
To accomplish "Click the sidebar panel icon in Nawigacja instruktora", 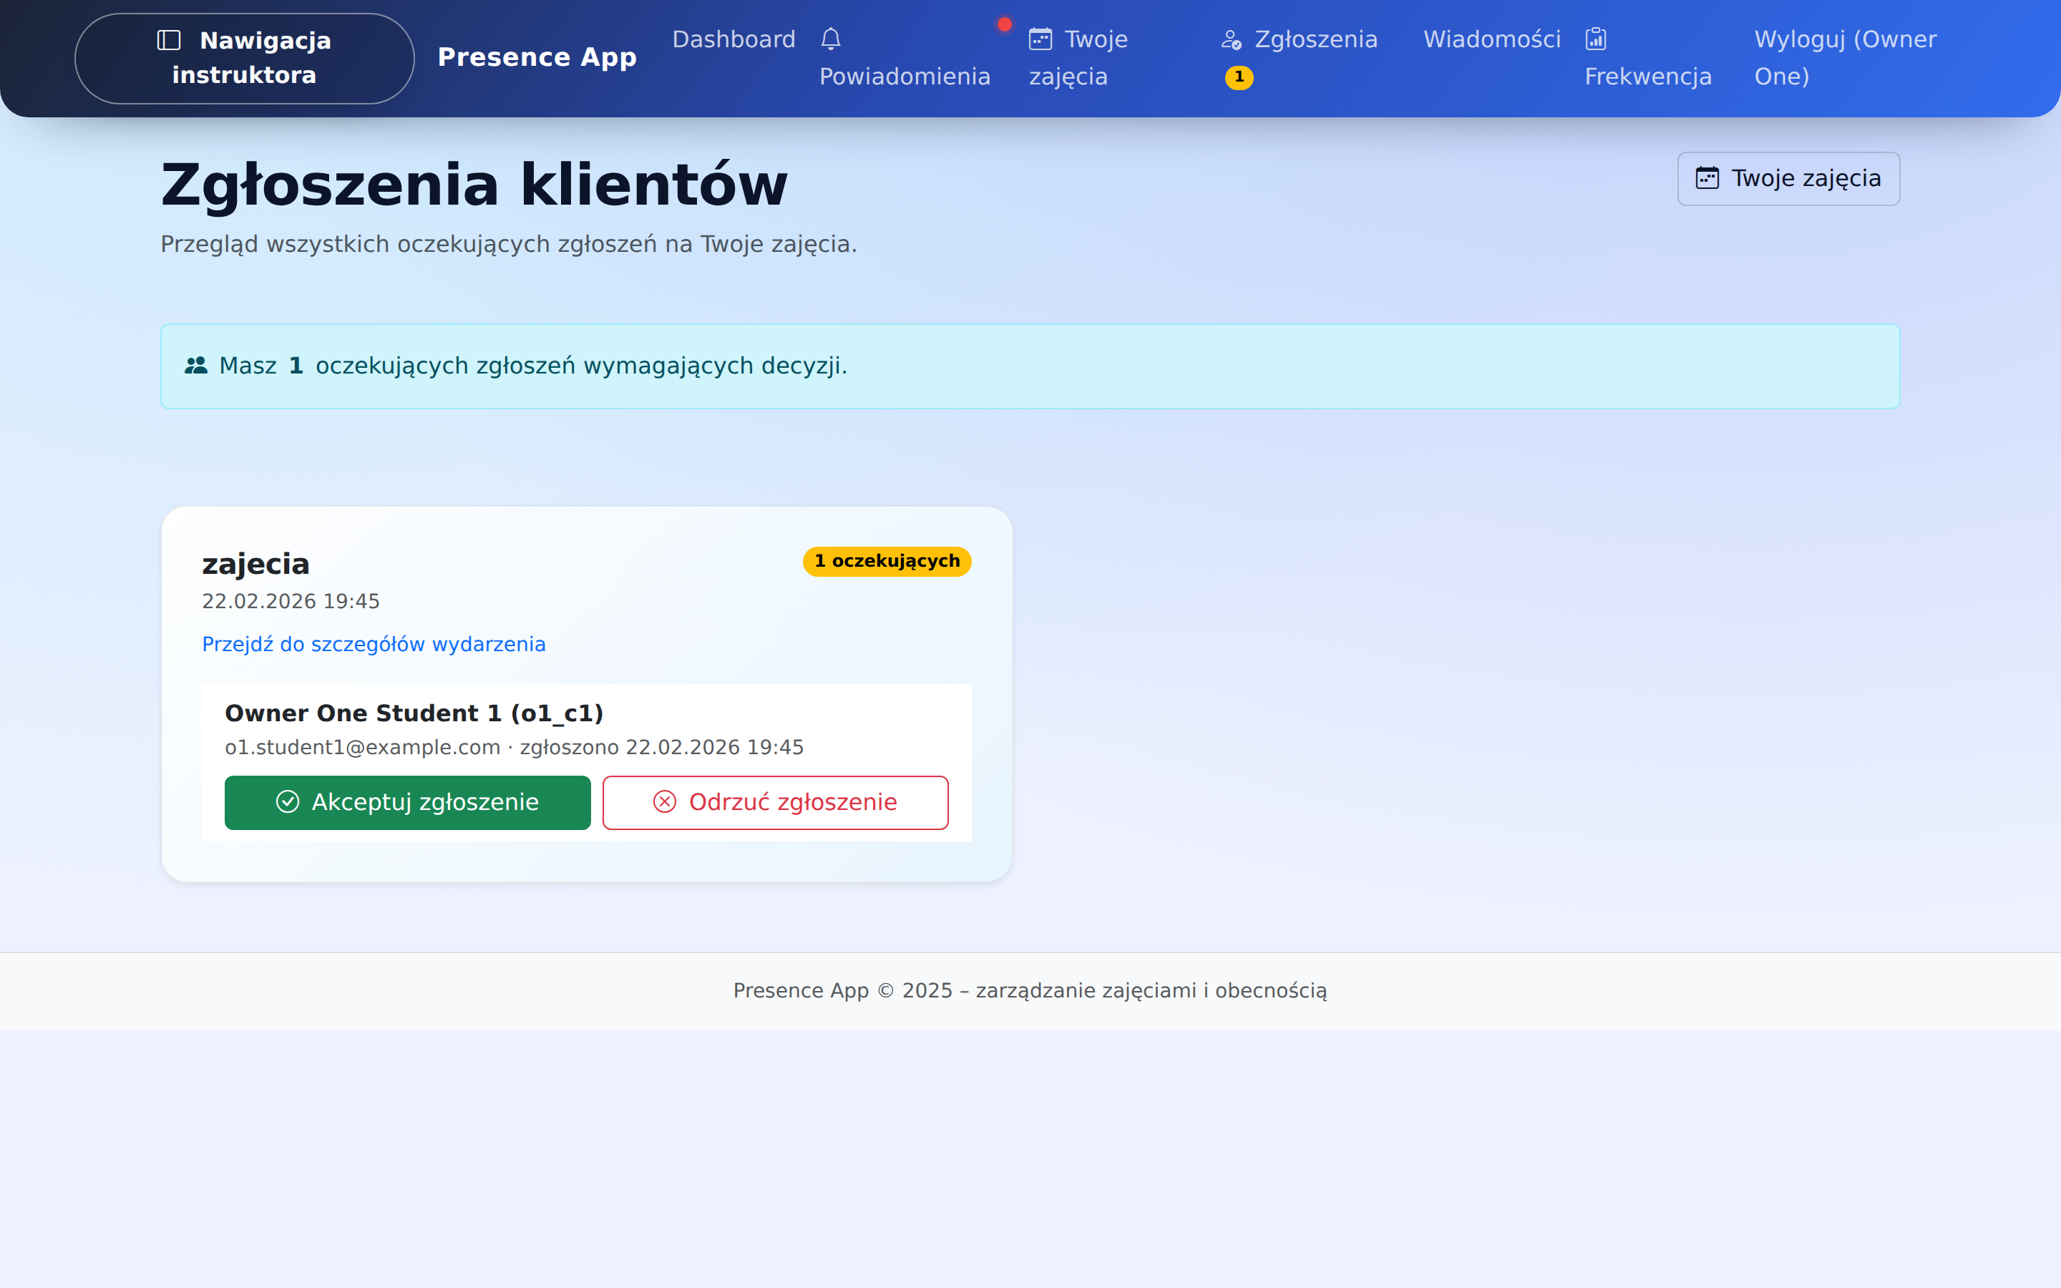I will (x=169, y=40).
